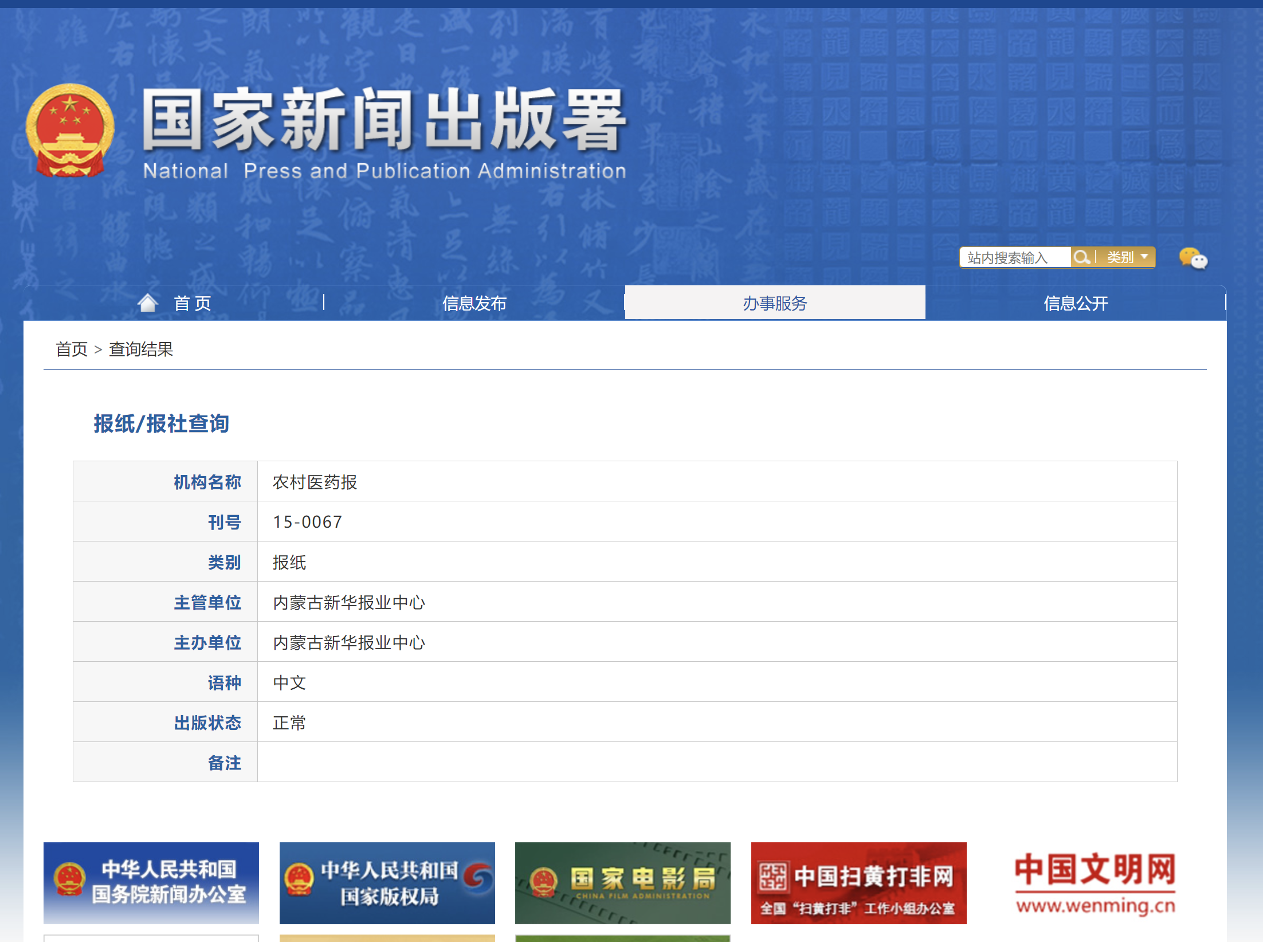
Task: Click the home house icon in navigation
Action: [x=147, y=303]
